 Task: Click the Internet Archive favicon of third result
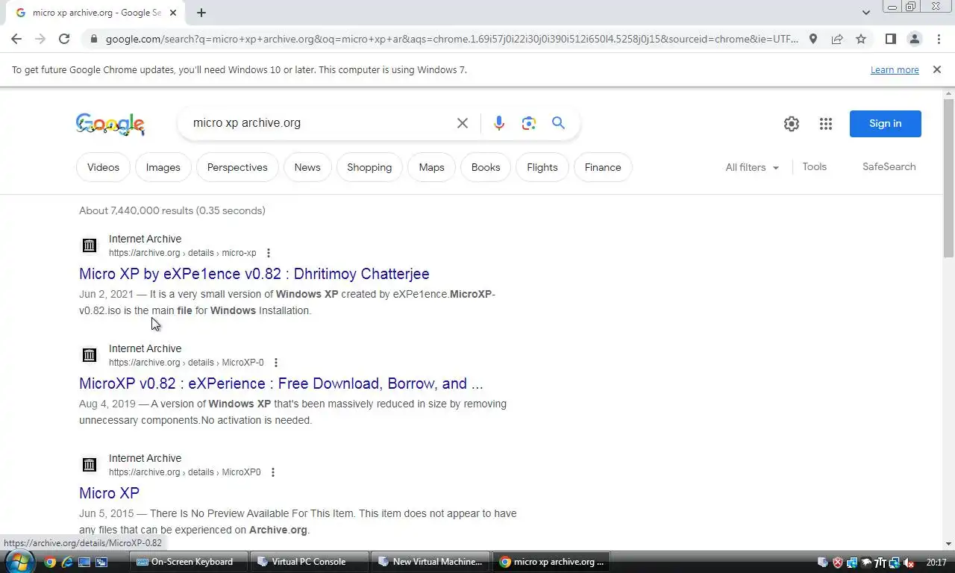click(x=90, y=465)
